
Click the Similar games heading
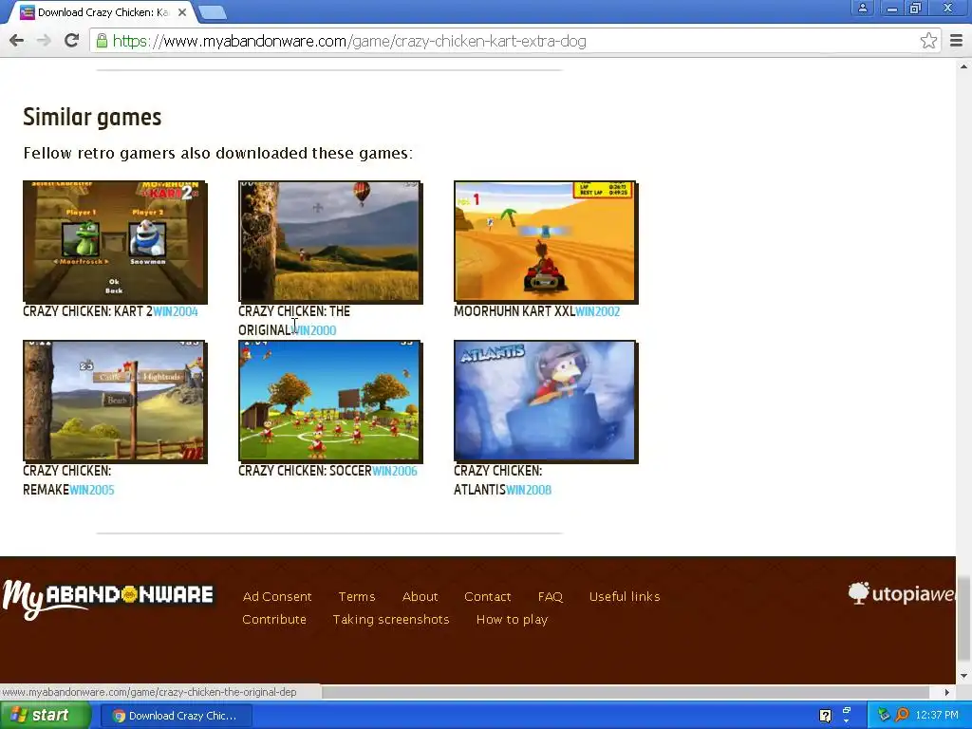92,117
